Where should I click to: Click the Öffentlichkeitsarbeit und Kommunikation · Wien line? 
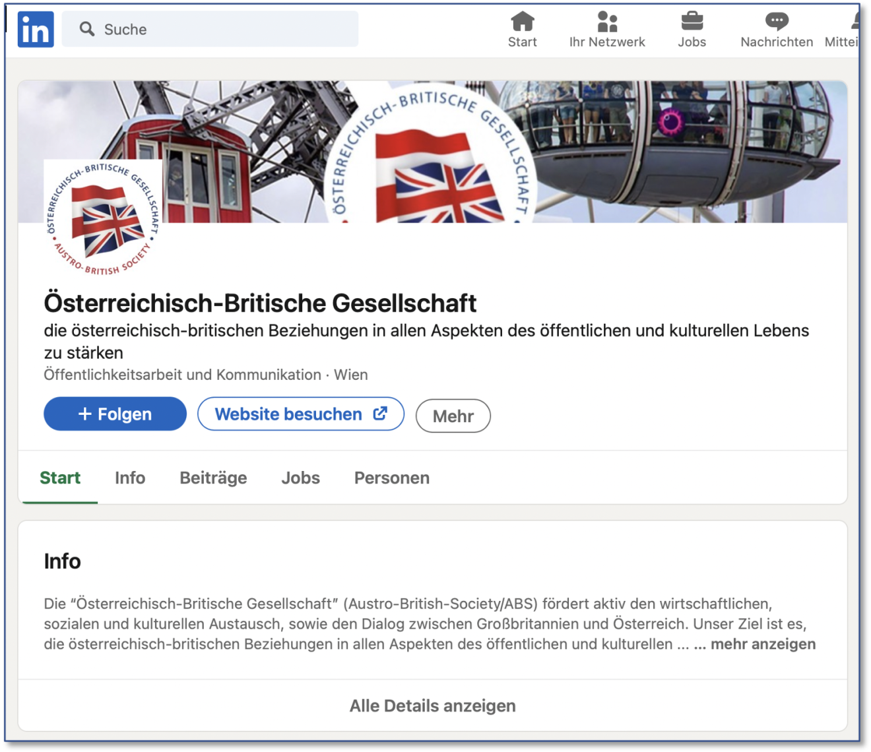(x=206, y=375)
